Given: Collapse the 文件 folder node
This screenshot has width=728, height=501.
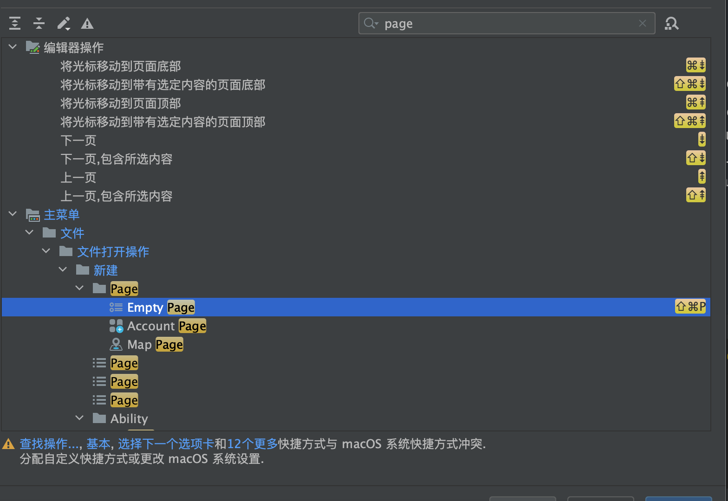Looking at the screenshot, I should (x=30, y=232).
